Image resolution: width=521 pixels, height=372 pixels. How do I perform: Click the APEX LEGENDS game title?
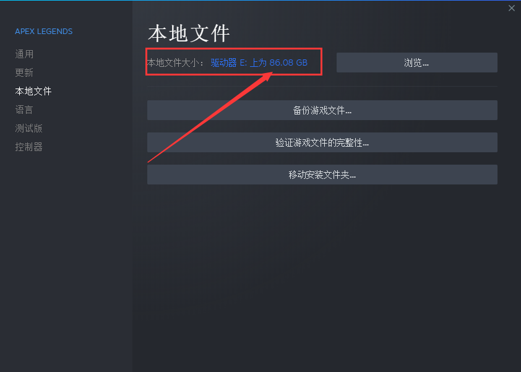click(44, 31)
